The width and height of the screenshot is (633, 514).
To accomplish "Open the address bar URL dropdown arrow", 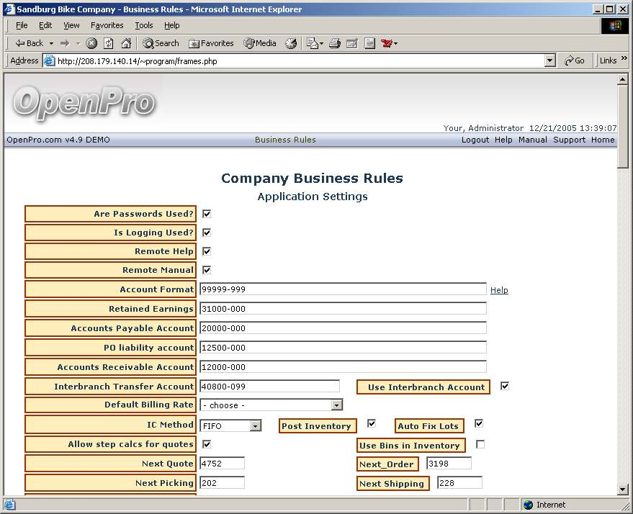I will (x=550, y=61).
